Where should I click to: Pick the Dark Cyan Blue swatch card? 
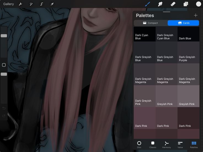tap(145, 34)
